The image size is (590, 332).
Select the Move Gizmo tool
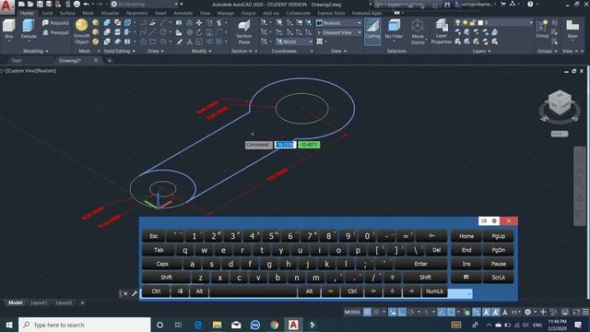pyautogui.click(x=418, y=31)
